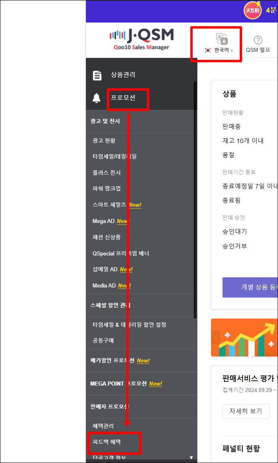Viewport: 278px width, 463px height.
Task: Click the translation language icon
Action: 222,39
